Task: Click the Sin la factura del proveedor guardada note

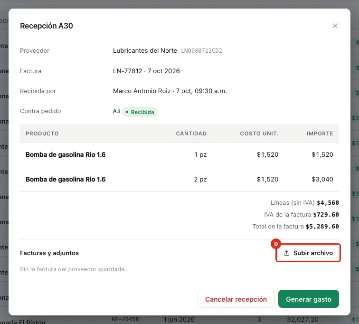Action: [x=73, y=269]
